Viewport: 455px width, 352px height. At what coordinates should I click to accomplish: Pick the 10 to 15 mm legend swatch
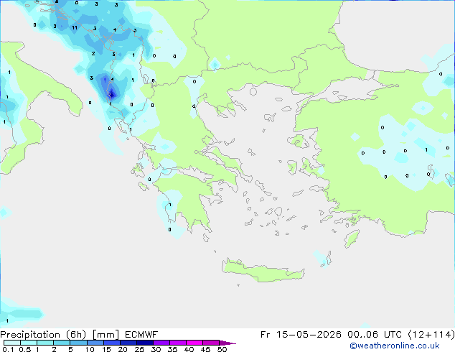[95, 343]
